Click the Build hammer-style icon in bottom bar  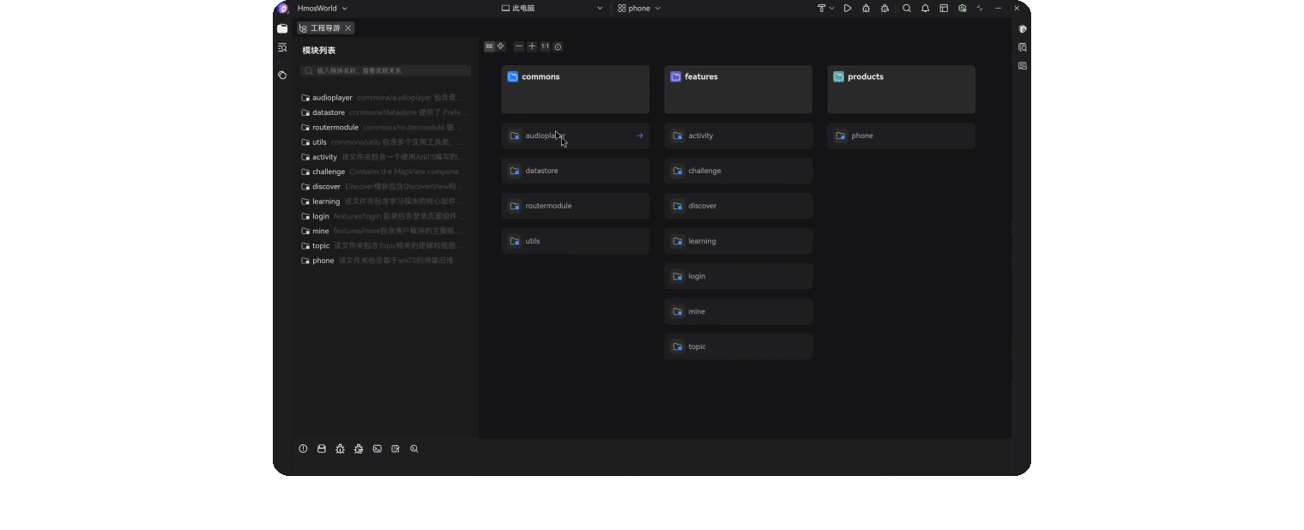point(321,449)
